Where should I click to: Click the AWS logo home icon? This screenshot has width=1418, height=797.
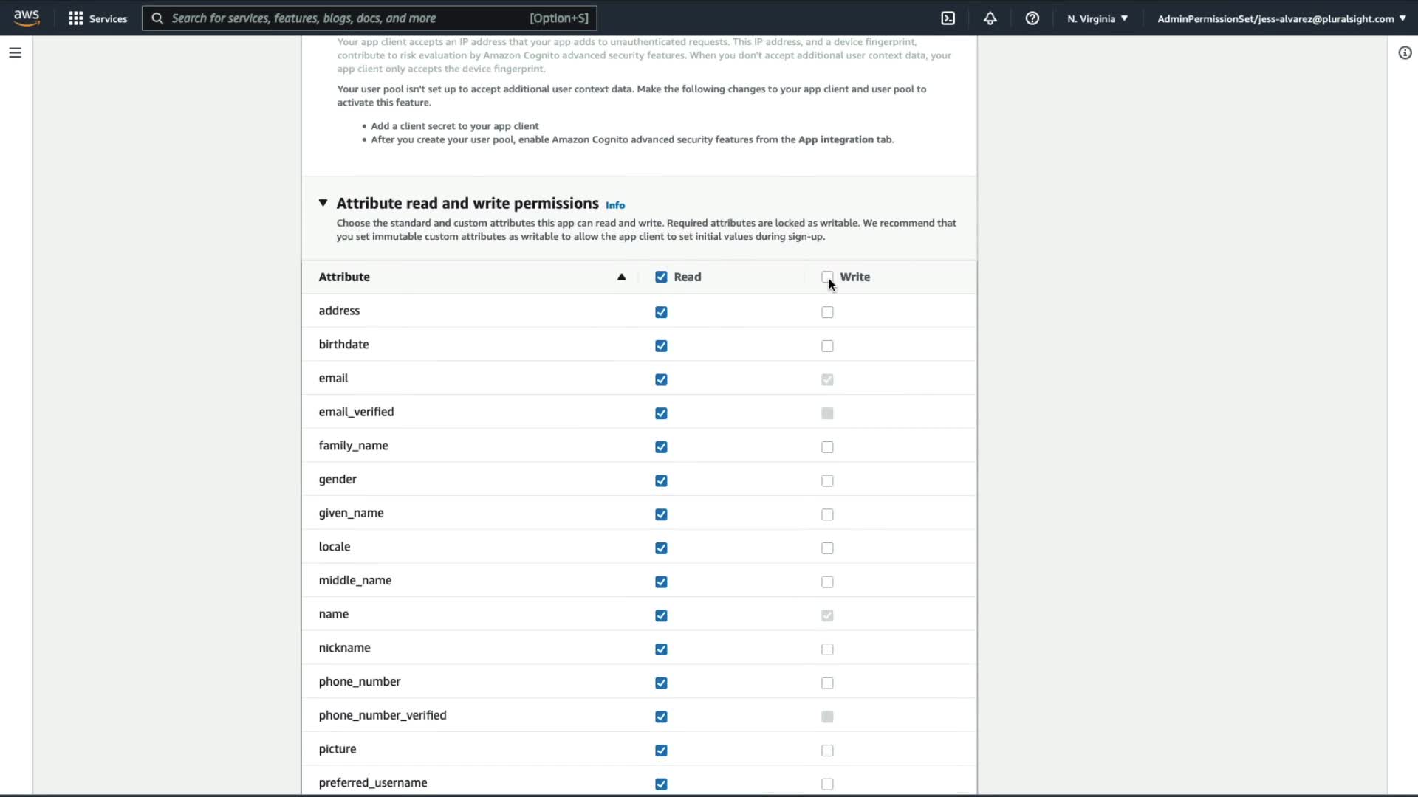coord(27,18)
